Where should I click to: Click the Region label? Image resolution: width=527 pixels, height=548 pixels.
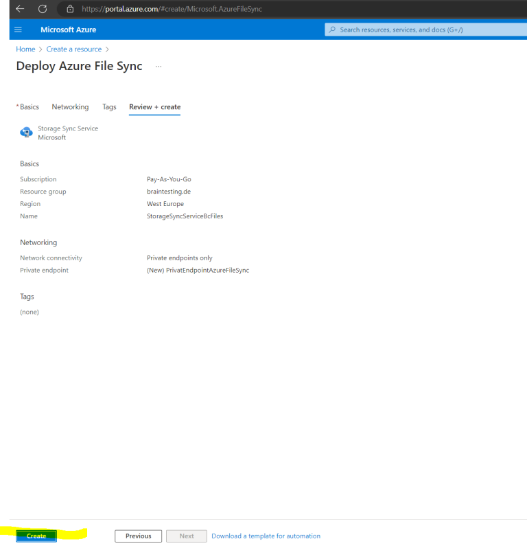coord(30,204)
